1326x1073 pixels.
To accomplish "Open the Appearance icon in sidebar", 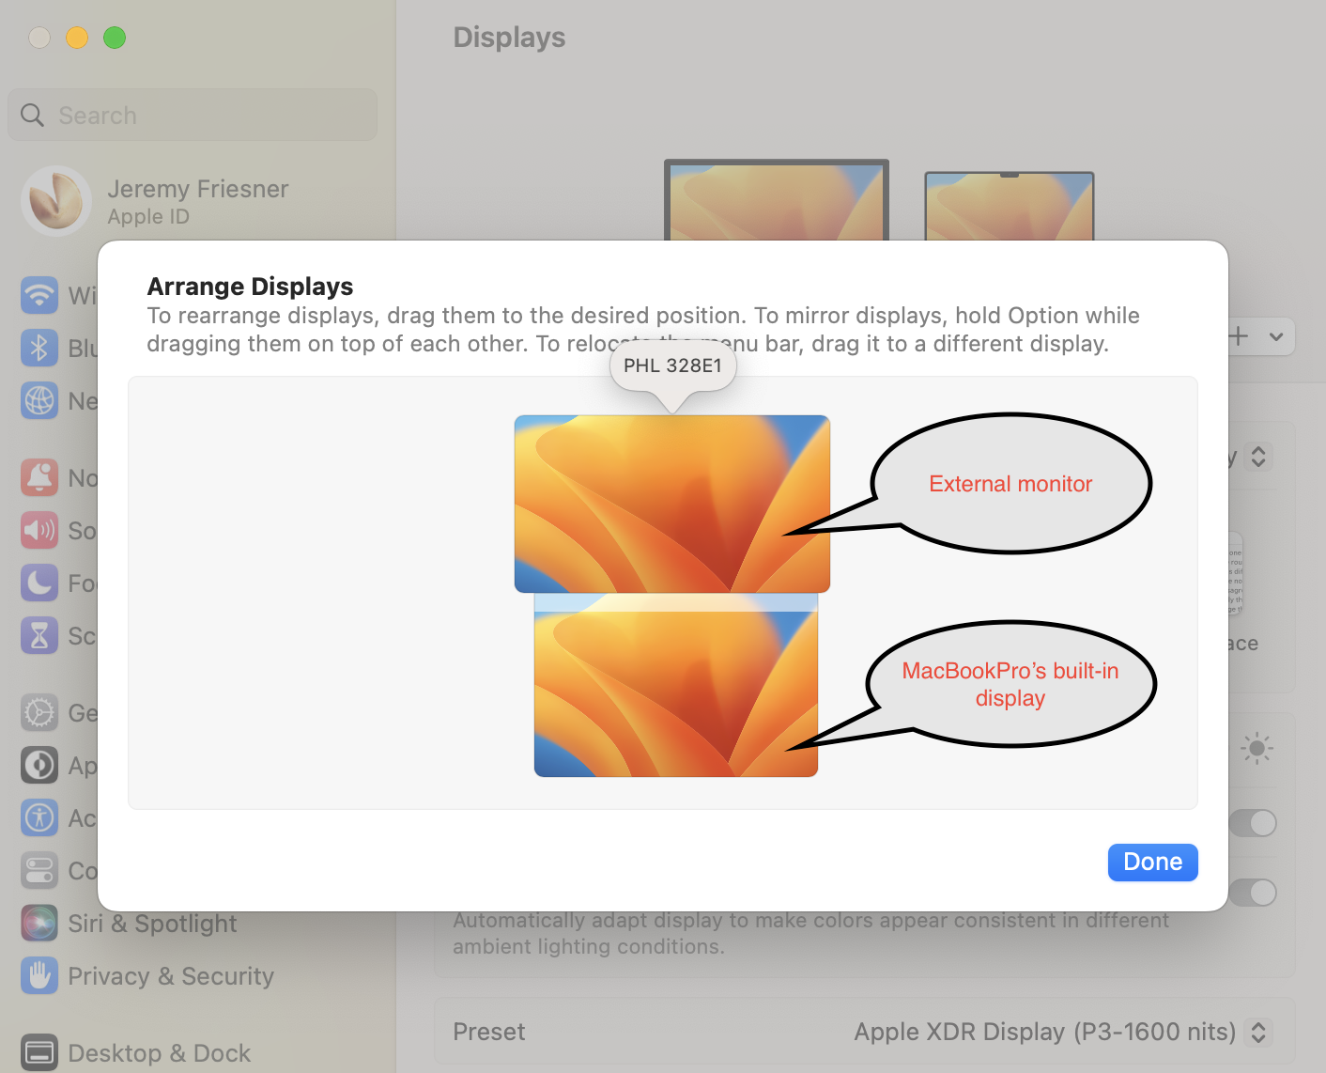I will click(39, 765).
